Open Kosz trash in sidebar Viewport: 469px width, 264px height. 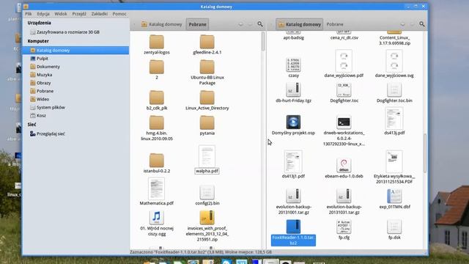pos(38,115)
